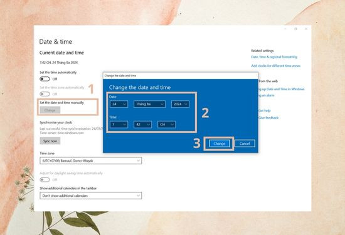The width and height of the screenshot is (345, 235).
Task: Click the Sync now button
Action: [50, 141]
